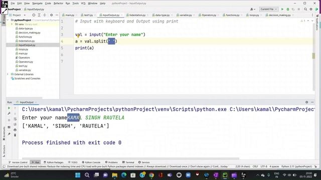Click the print icon in Run panel
The width and height of the screenshot is (321, 180).
tap(15, 130)
